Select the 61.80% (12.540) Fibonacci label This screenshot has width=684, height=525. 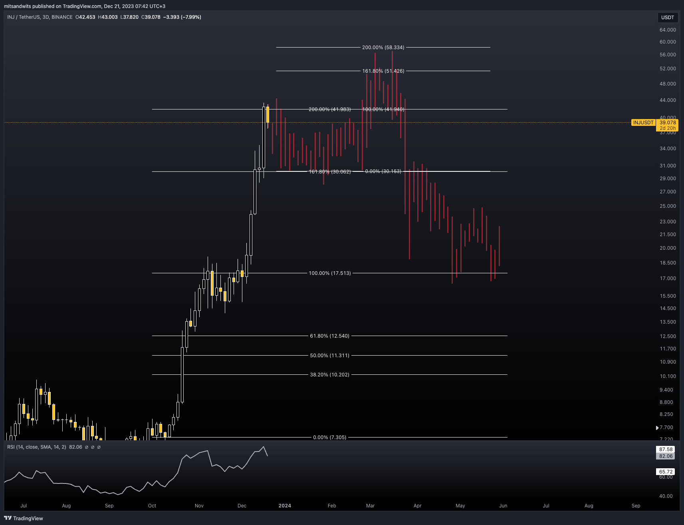pos(330,336)
